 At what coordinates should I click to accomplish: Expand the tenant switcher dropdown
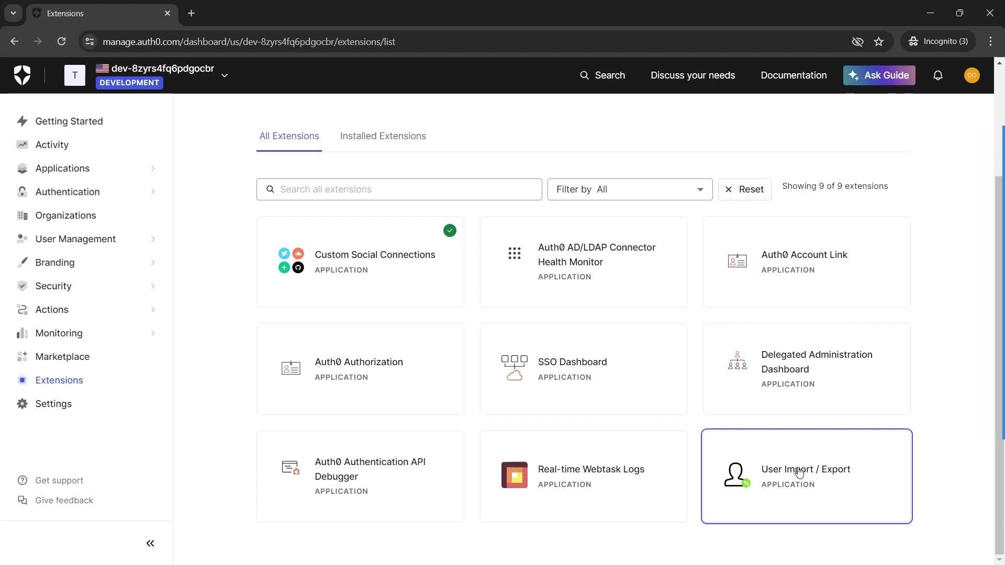[225, 75]
